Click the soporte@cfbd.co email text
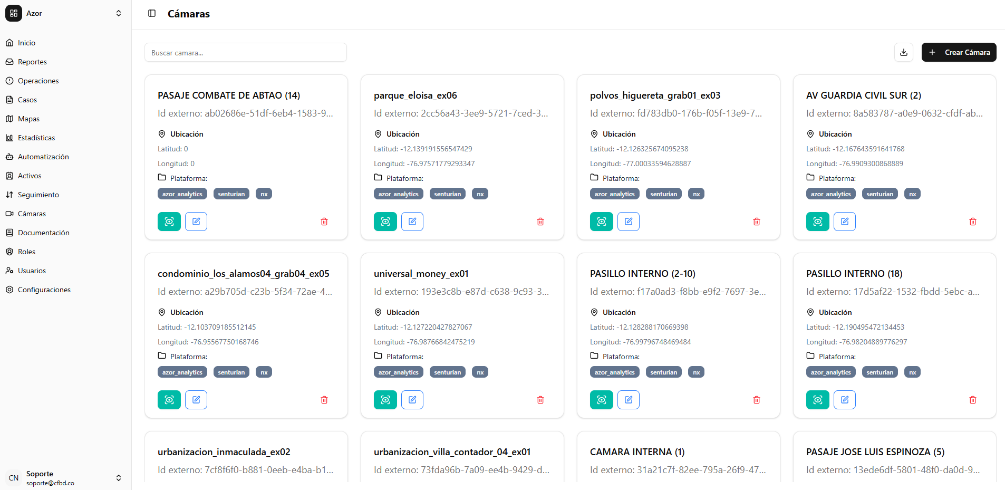The height and width of the screenshot is (490, 1005). [x=50, y=483]
